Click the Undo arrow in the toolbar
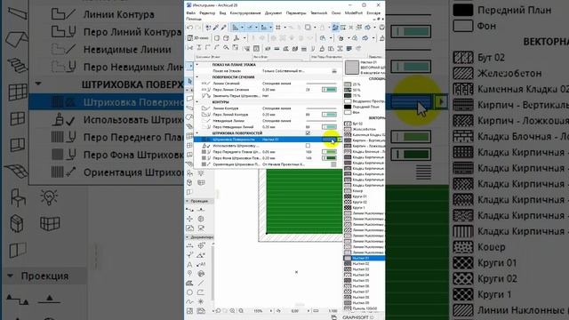This screenshot has width=569, height=320. pyautogui.click(x=189, y=28)
